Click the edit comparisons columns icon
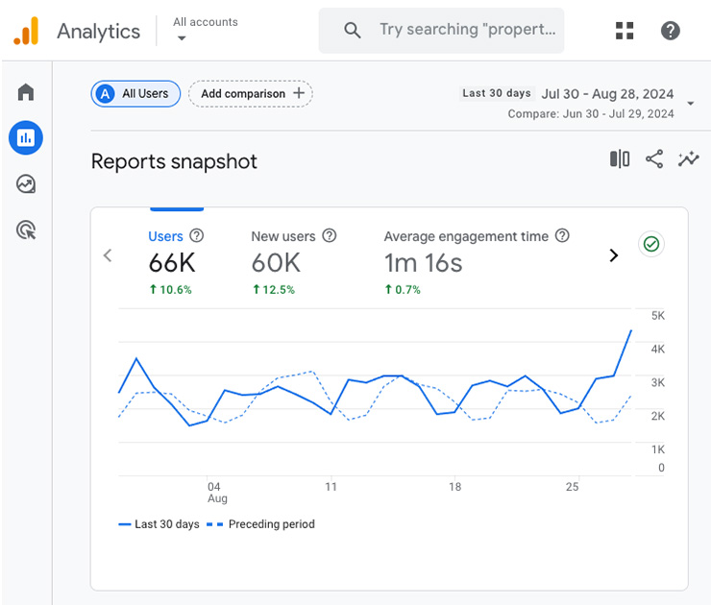The image size is (711, 605). pos(620,159)
